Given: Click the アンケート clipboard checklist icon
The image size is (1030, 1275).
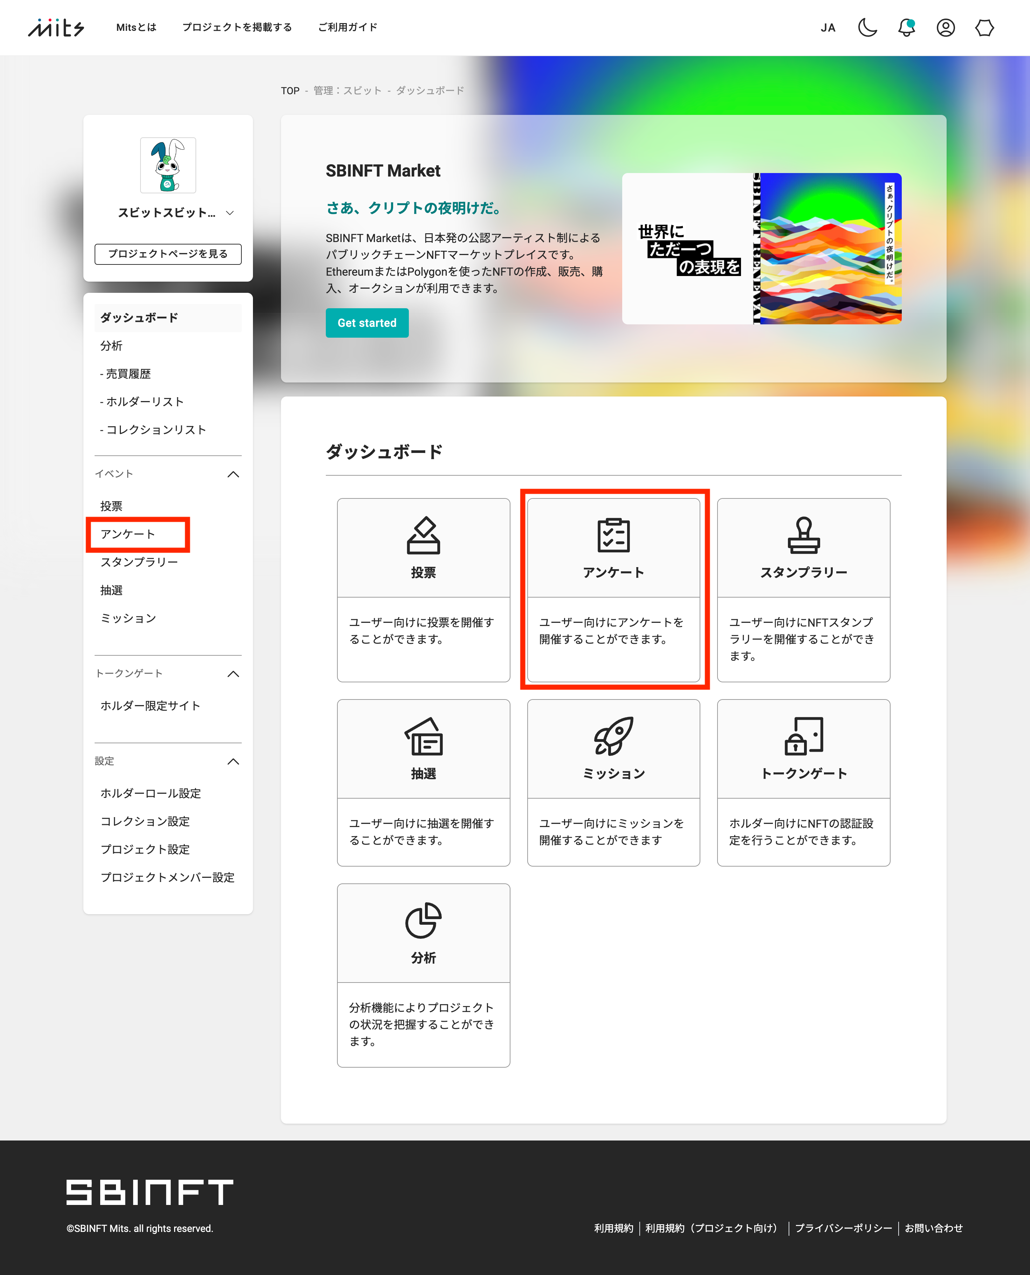Looking at the screenshot, I should click(613, 535).
